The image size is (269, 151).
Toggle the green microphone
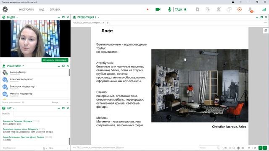pos(169,9)
